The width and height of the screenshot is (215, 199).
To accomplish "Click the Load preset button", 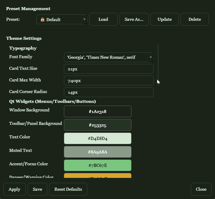I will pos(103,19).
